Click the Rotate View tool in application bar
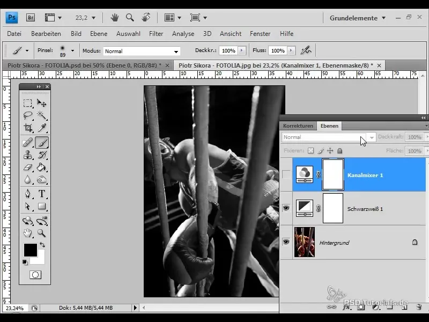 (146, 18)
